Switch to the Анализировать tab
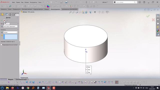The image size is (160, 90). tap(55, 9)
